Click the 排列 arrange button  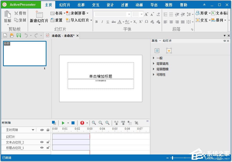click(x=218, y=20)
